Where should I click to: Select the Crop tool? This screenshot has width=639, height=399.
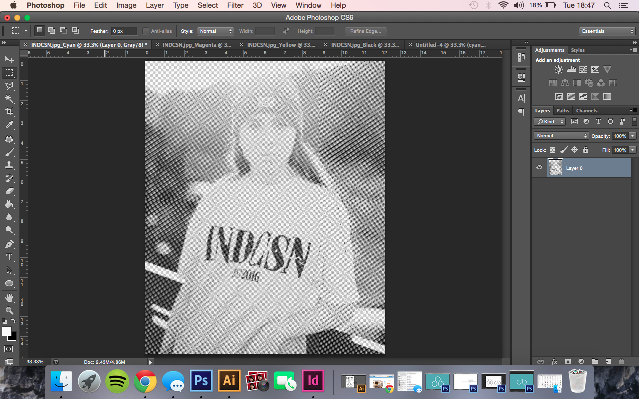click(x=9, y=112)
